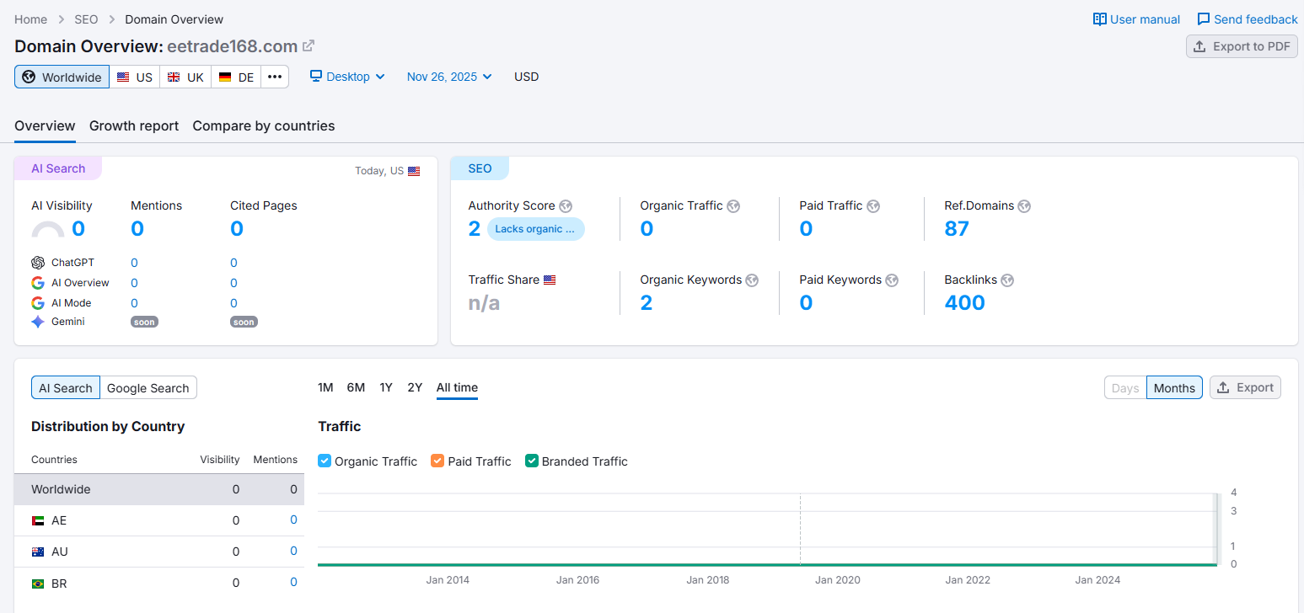Uncheck the Organic Traffic checkbox

325,461
